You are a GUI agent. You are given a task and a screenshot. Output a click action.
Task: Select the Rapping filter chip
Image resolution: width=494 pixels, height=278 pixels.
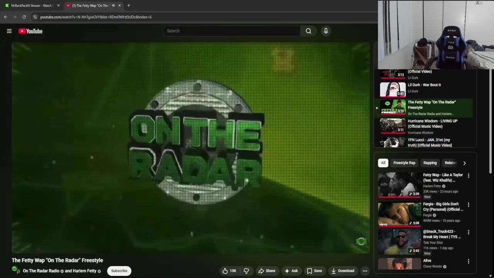tap(430, 163)
